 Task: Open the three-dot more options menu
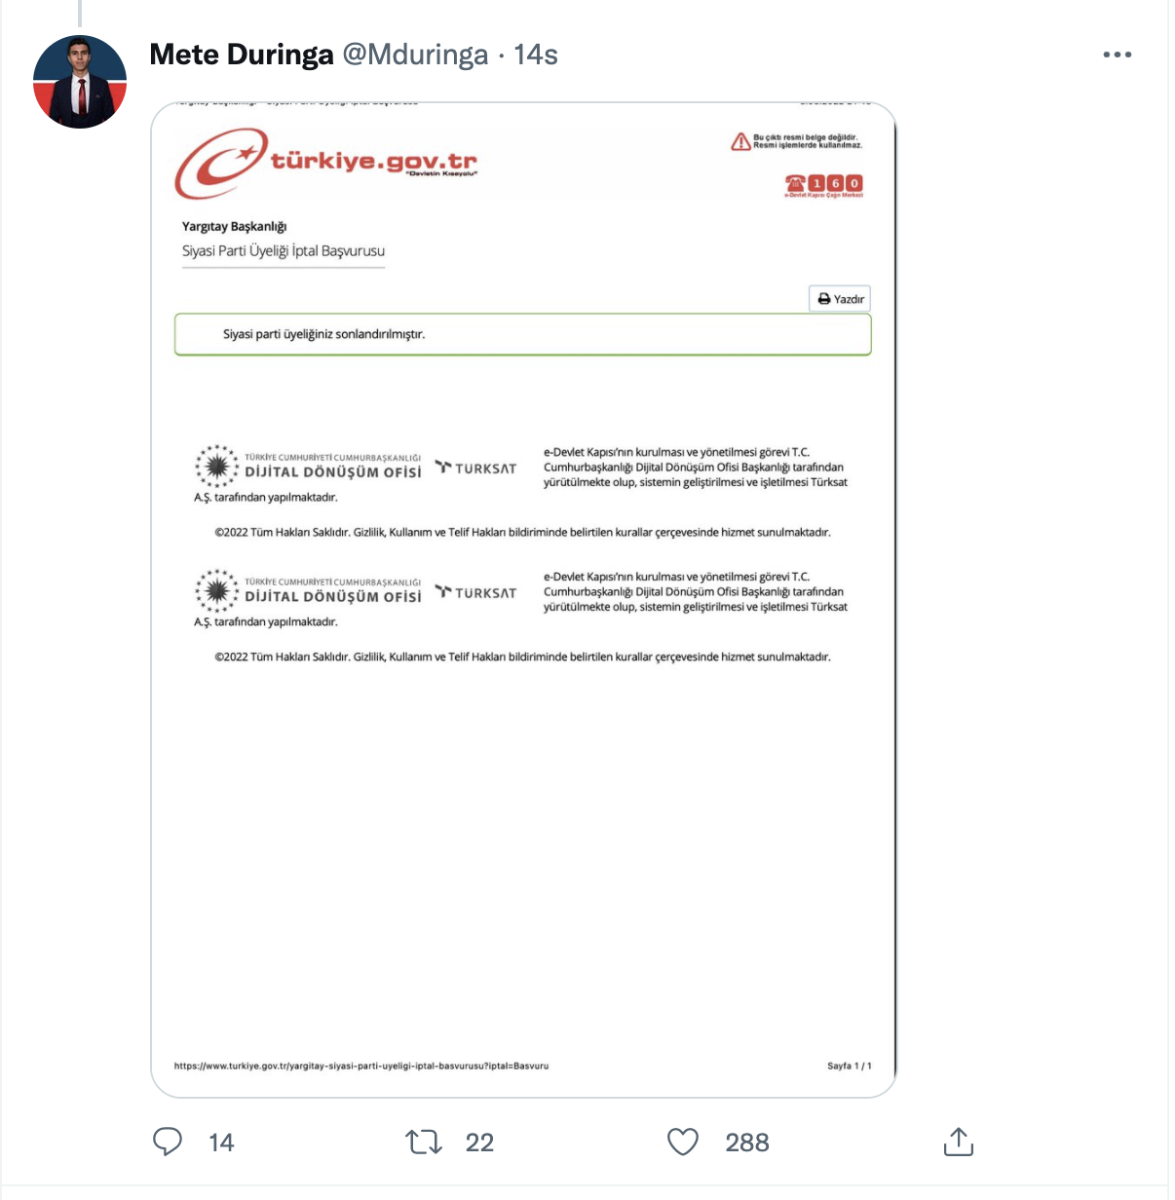tap(1117, 55)
